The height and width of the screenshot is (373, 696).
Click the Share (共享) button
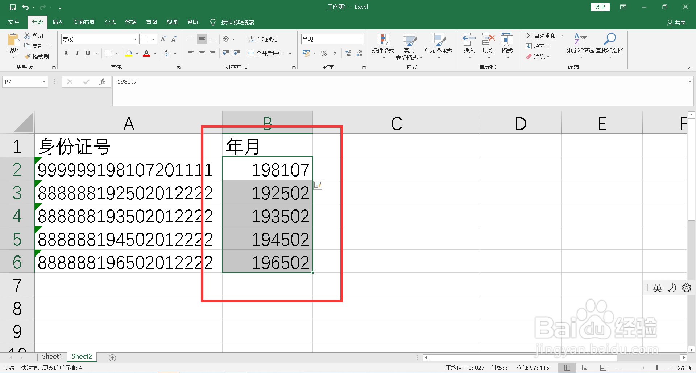tap(676, 22)
